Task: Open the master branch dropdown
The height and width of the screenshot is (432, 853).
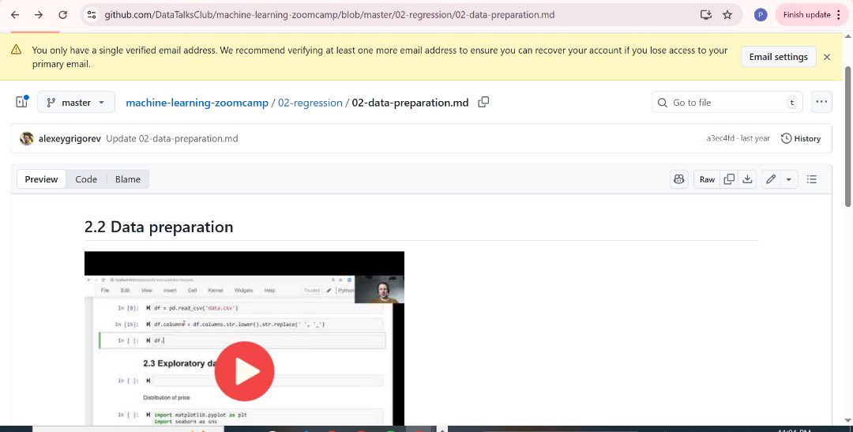Action: pos(76,103)
